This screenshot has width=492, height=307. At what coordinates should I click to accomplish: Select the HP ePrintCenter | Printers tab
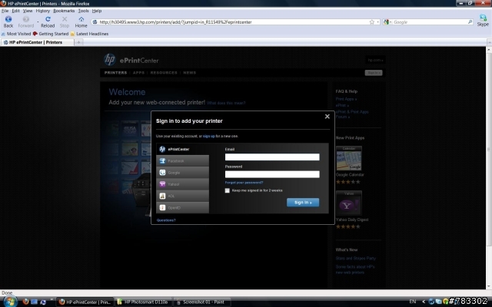click(37, 42)
